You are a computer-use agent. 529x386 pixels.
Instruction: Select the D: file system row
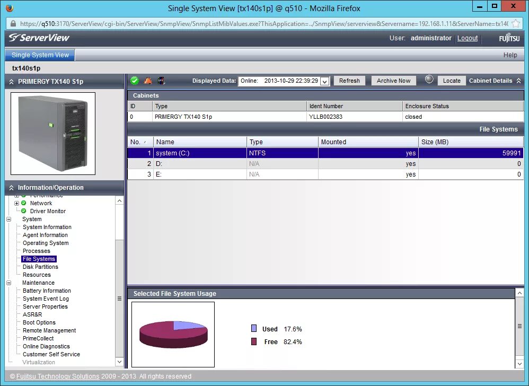click(325, 164)
